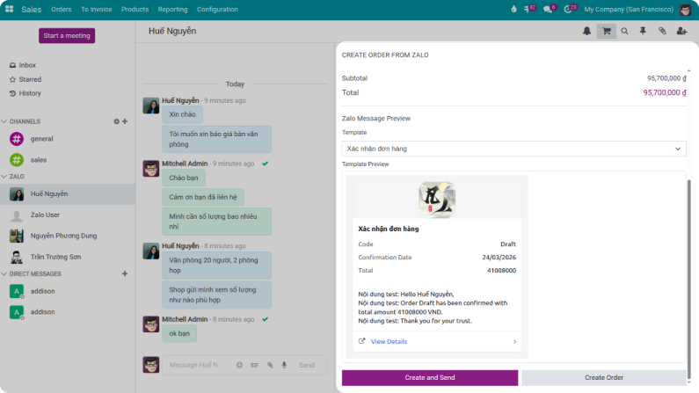Open the Template dropdown Xác nhận đơn hàng
The height and width of the screenshot is (393, 699).
(513, 149)
